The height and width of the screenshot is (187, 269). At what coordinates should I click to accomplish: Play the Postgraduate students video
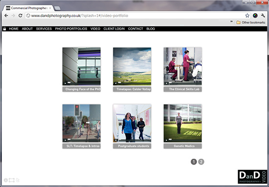pyautogui.click(x=132, y=124)
